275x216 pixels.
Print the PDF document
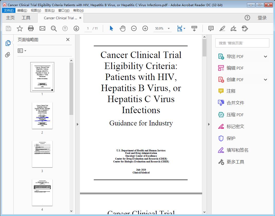tap(31, 28)
